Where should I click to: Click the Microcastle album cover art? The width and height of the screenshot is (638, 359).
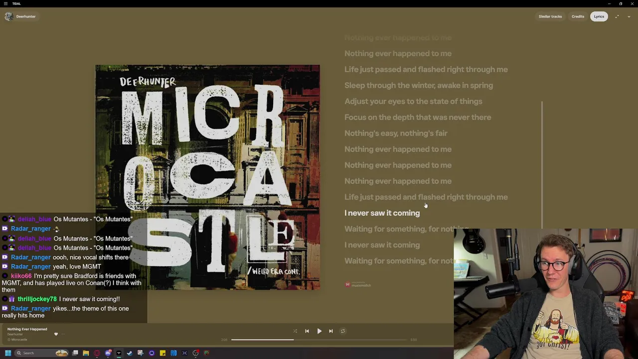click(207, 177)
